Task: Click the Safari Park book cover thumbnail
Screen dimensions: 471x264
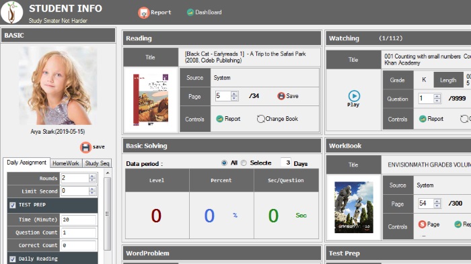Action: click(151, 99)
